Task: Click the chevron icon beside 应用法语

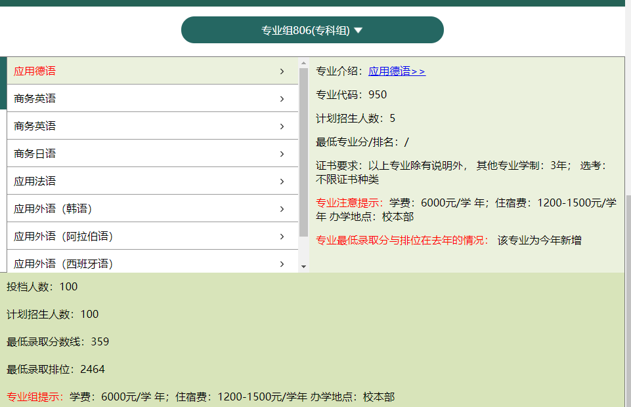Action: tap(281, 181)
